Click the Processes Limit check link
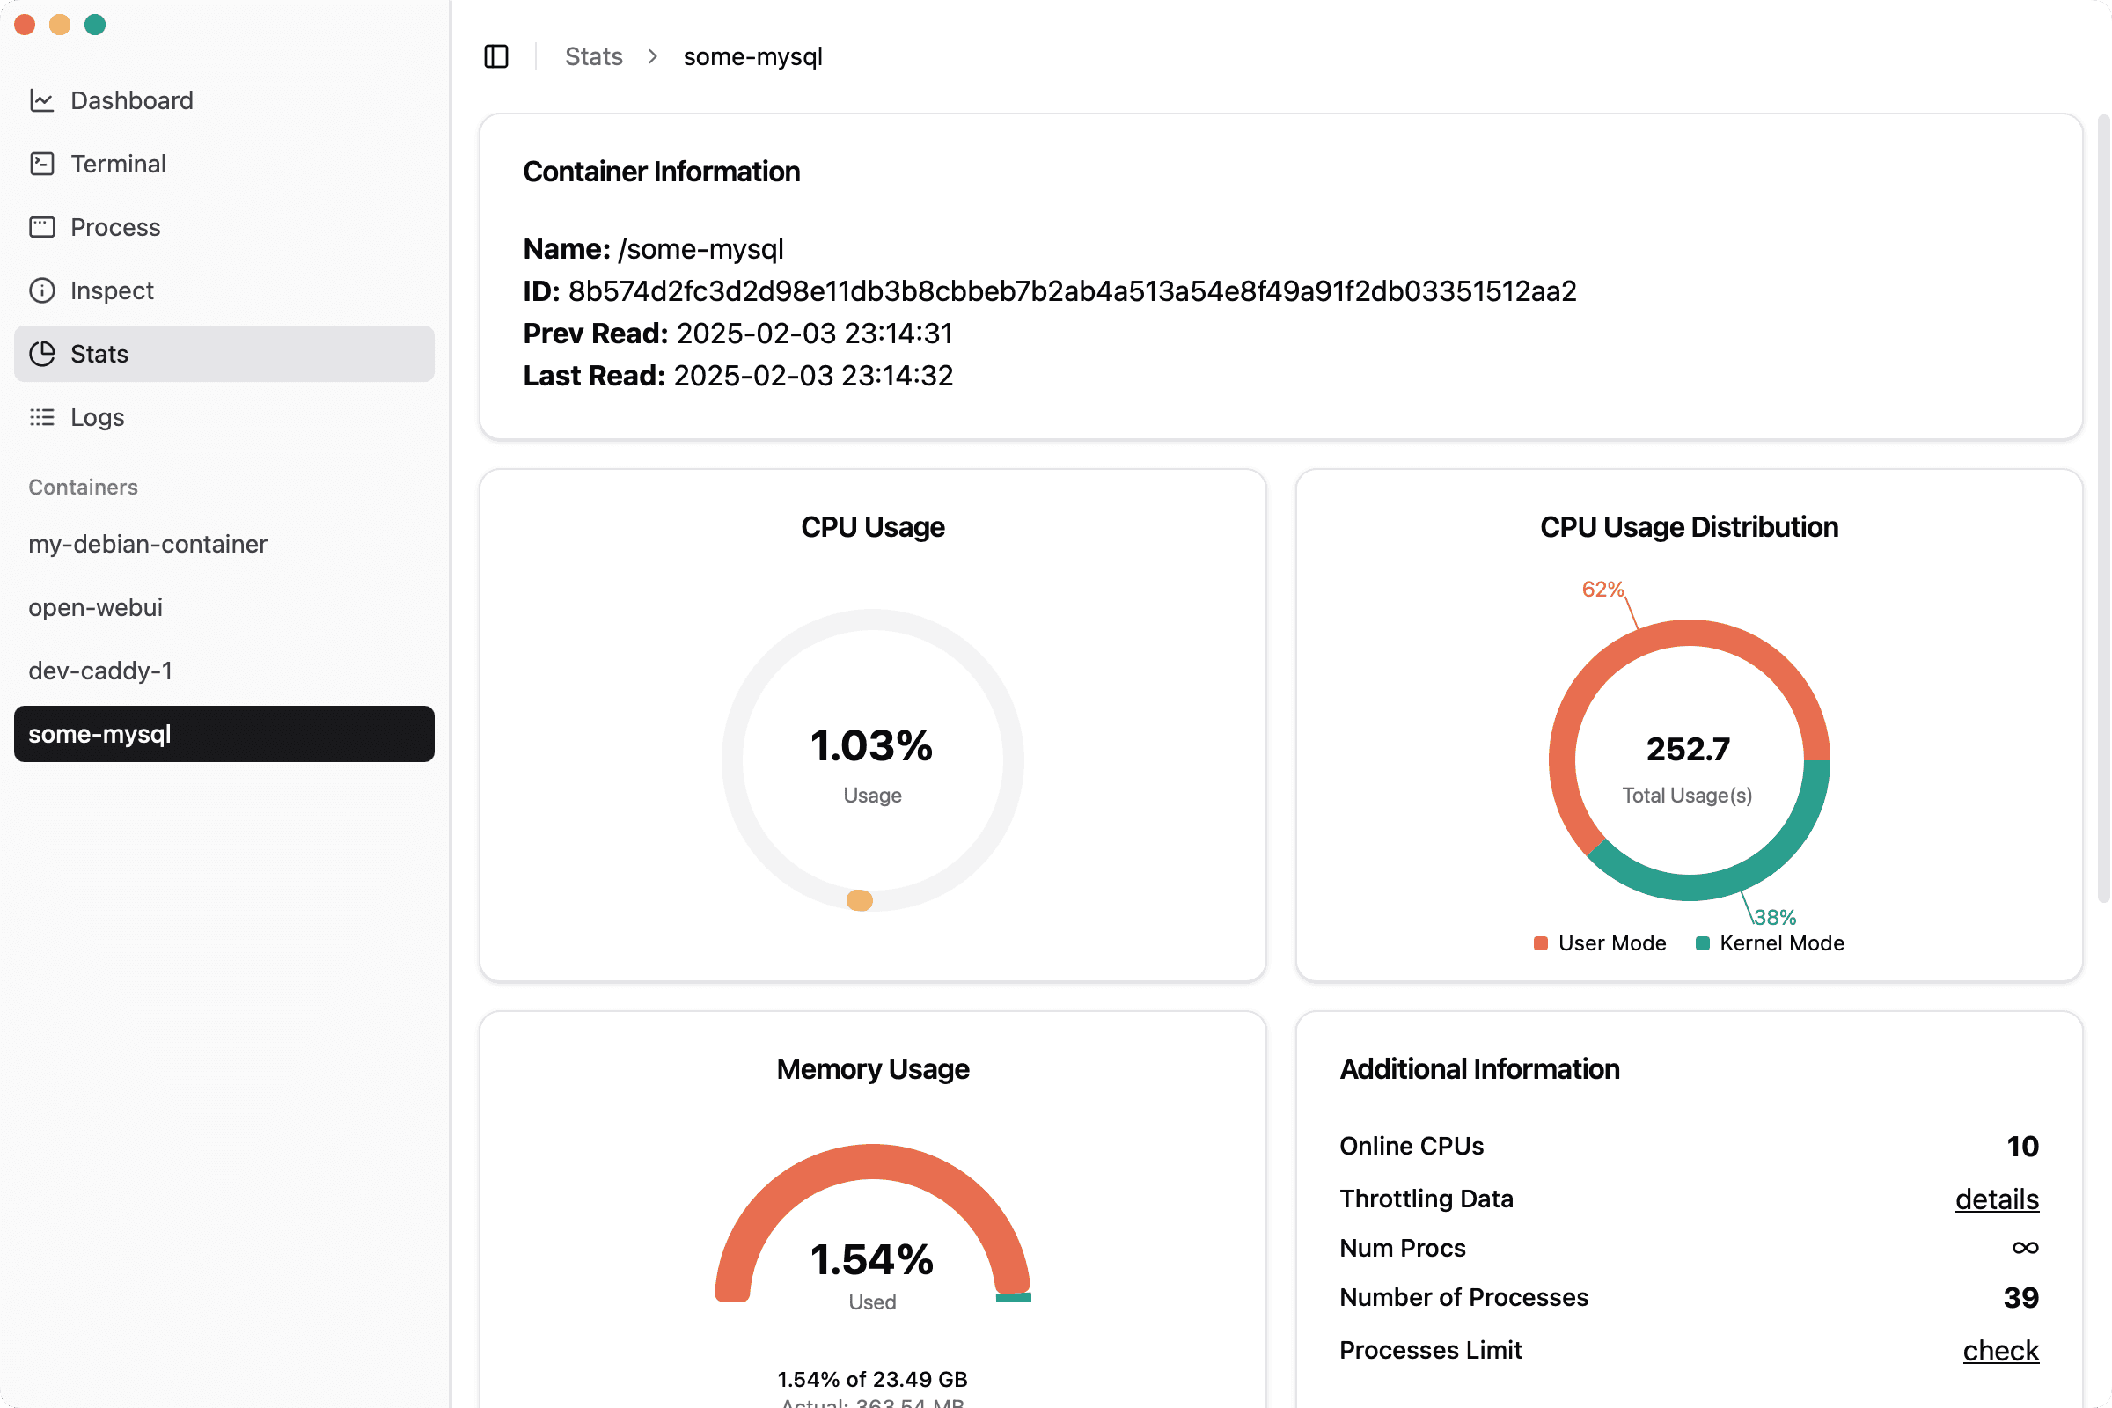Screen dimensions: 2112x1408 pos(1999,1352)
